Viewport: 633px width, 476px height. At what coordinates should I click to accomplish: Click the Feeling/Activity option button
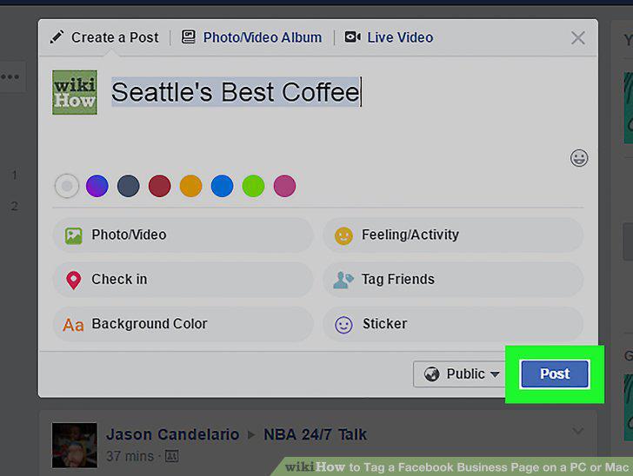click(453, 235)
